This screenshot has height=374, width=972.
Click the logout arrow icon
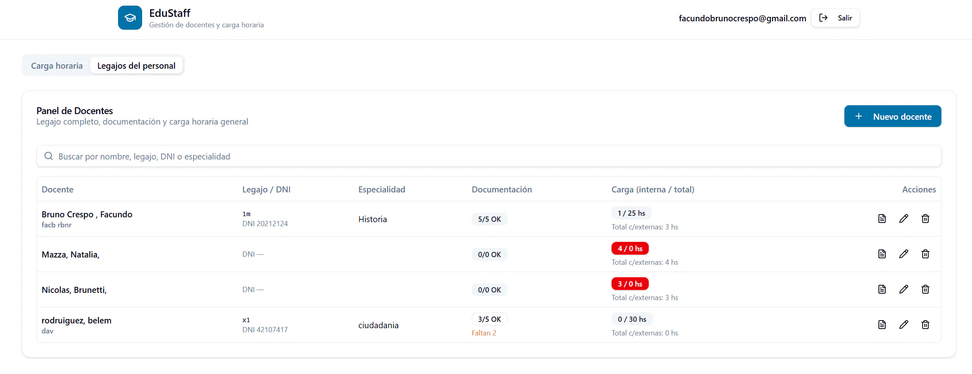click(823, 18)
